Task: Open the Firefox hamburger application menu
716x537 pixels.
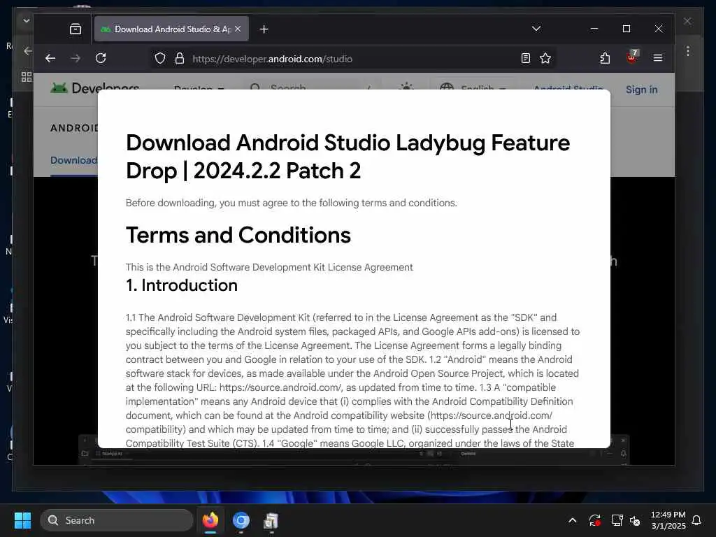Action: click(658, 58)
